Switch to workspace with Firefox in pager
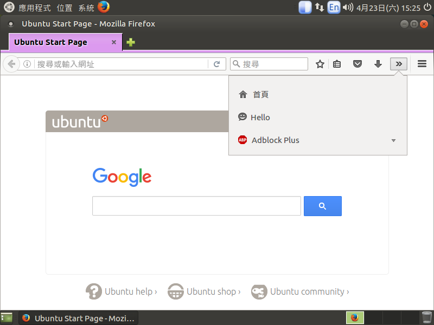The width and height of the screenshot is (434, 325). pos(355,318)
